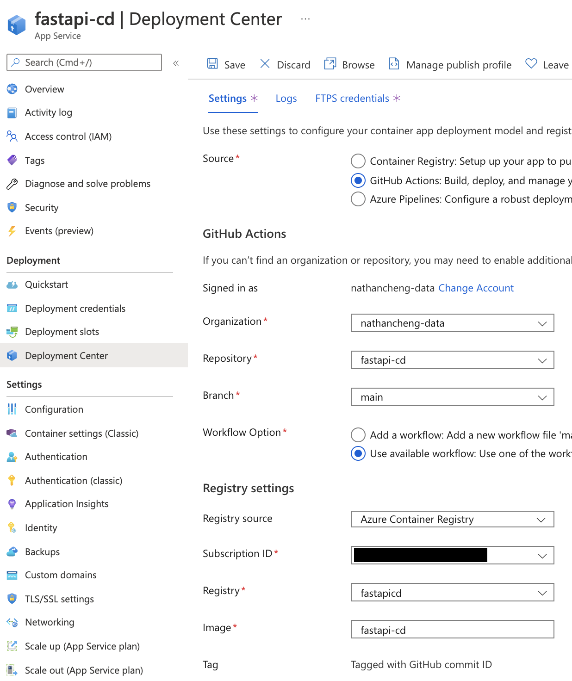Select Azure Pipelines source radio button

click(x=358, y=199)
